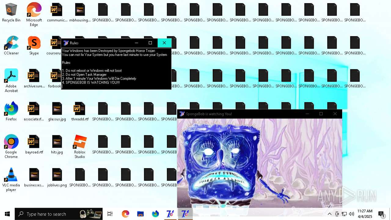Select the bayroad.rtf document file
Viewport: 391px width, 220px height.
point(34,145)
